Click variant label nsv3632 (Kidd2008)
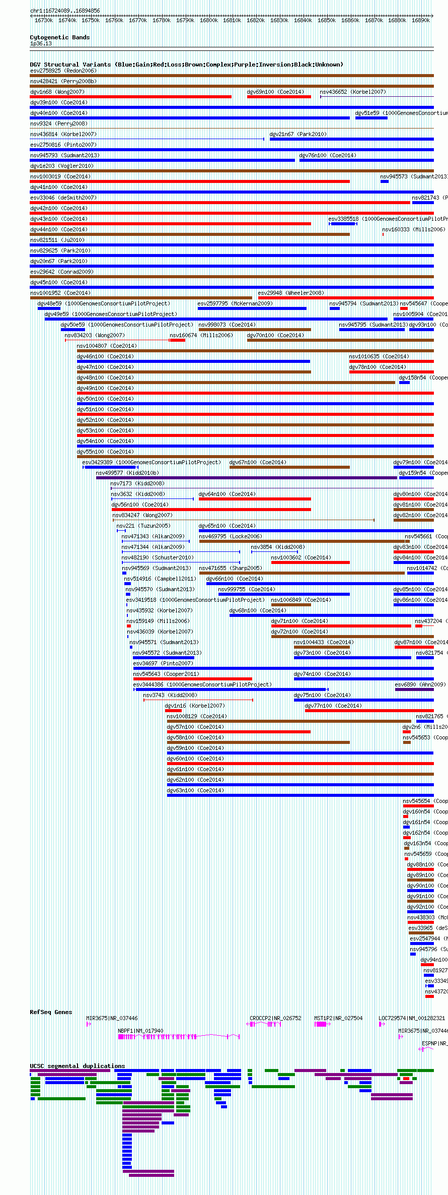 (x=138, y=494)
